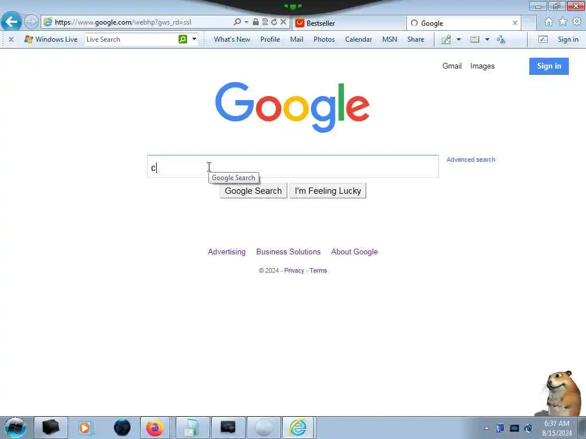
Task: Go back using the browser back arrow
Action: 11,22
